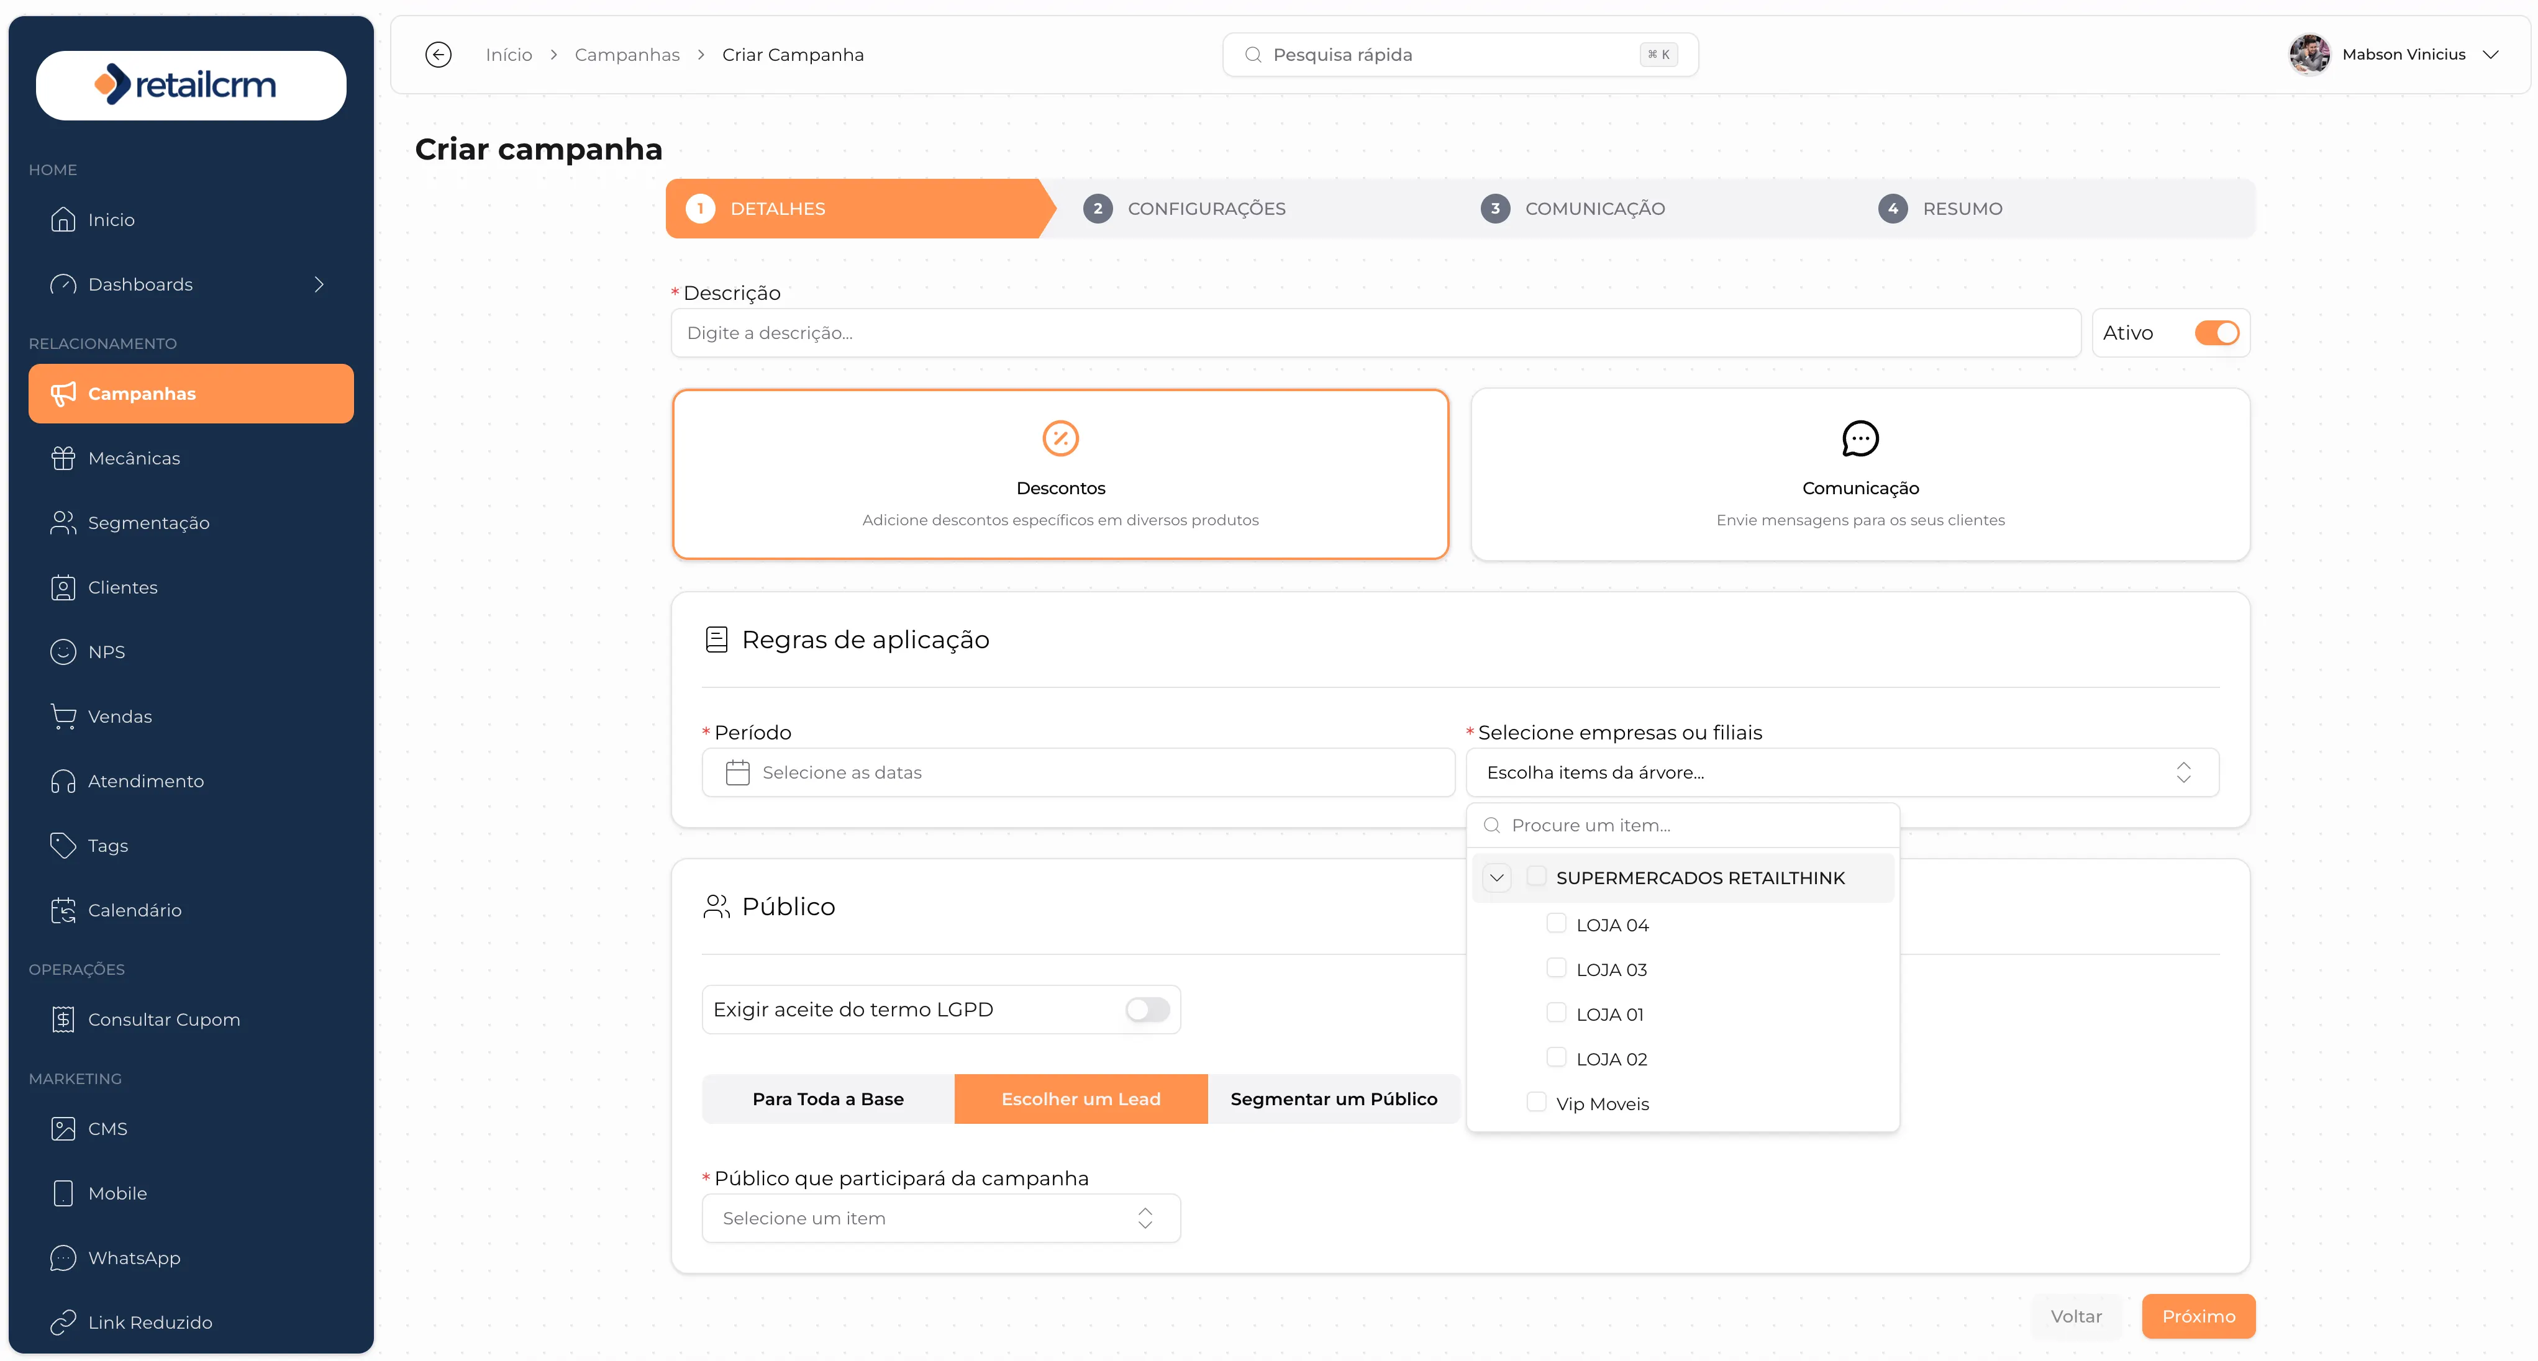Click the Próximo button
The height and width of the screenshot is (1361, 2538).
[2198, 1317]
